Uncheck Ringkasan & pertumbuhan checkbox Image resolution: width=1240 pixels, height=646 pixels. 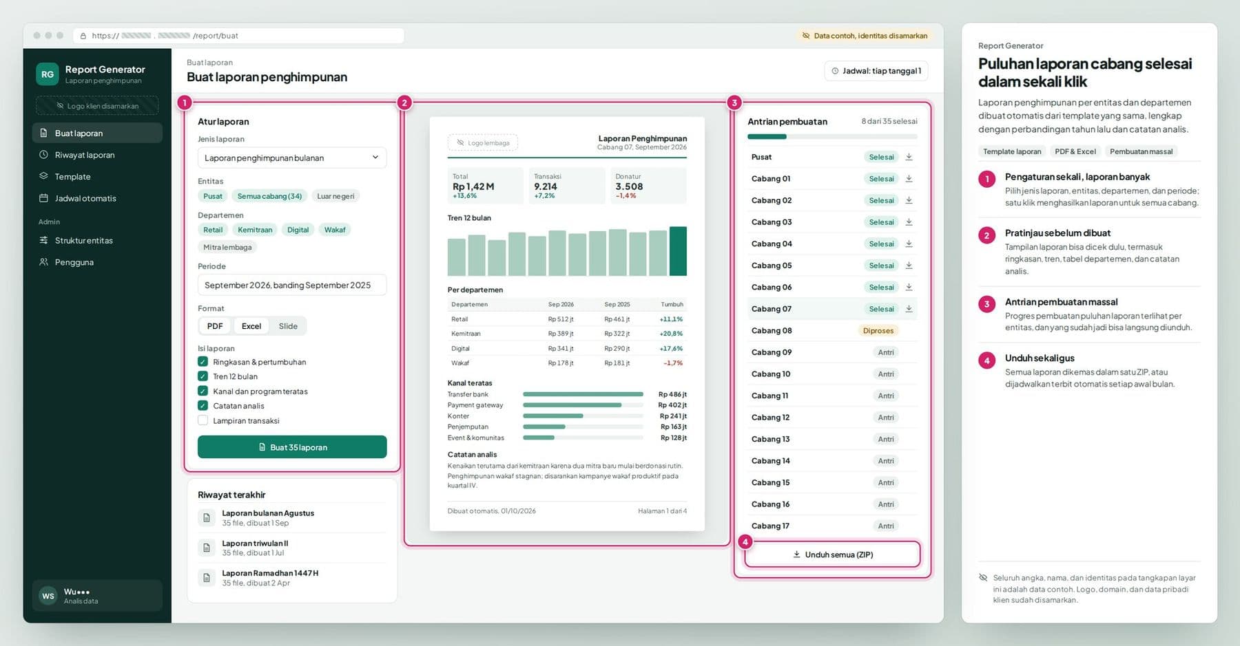pos(203,362)
